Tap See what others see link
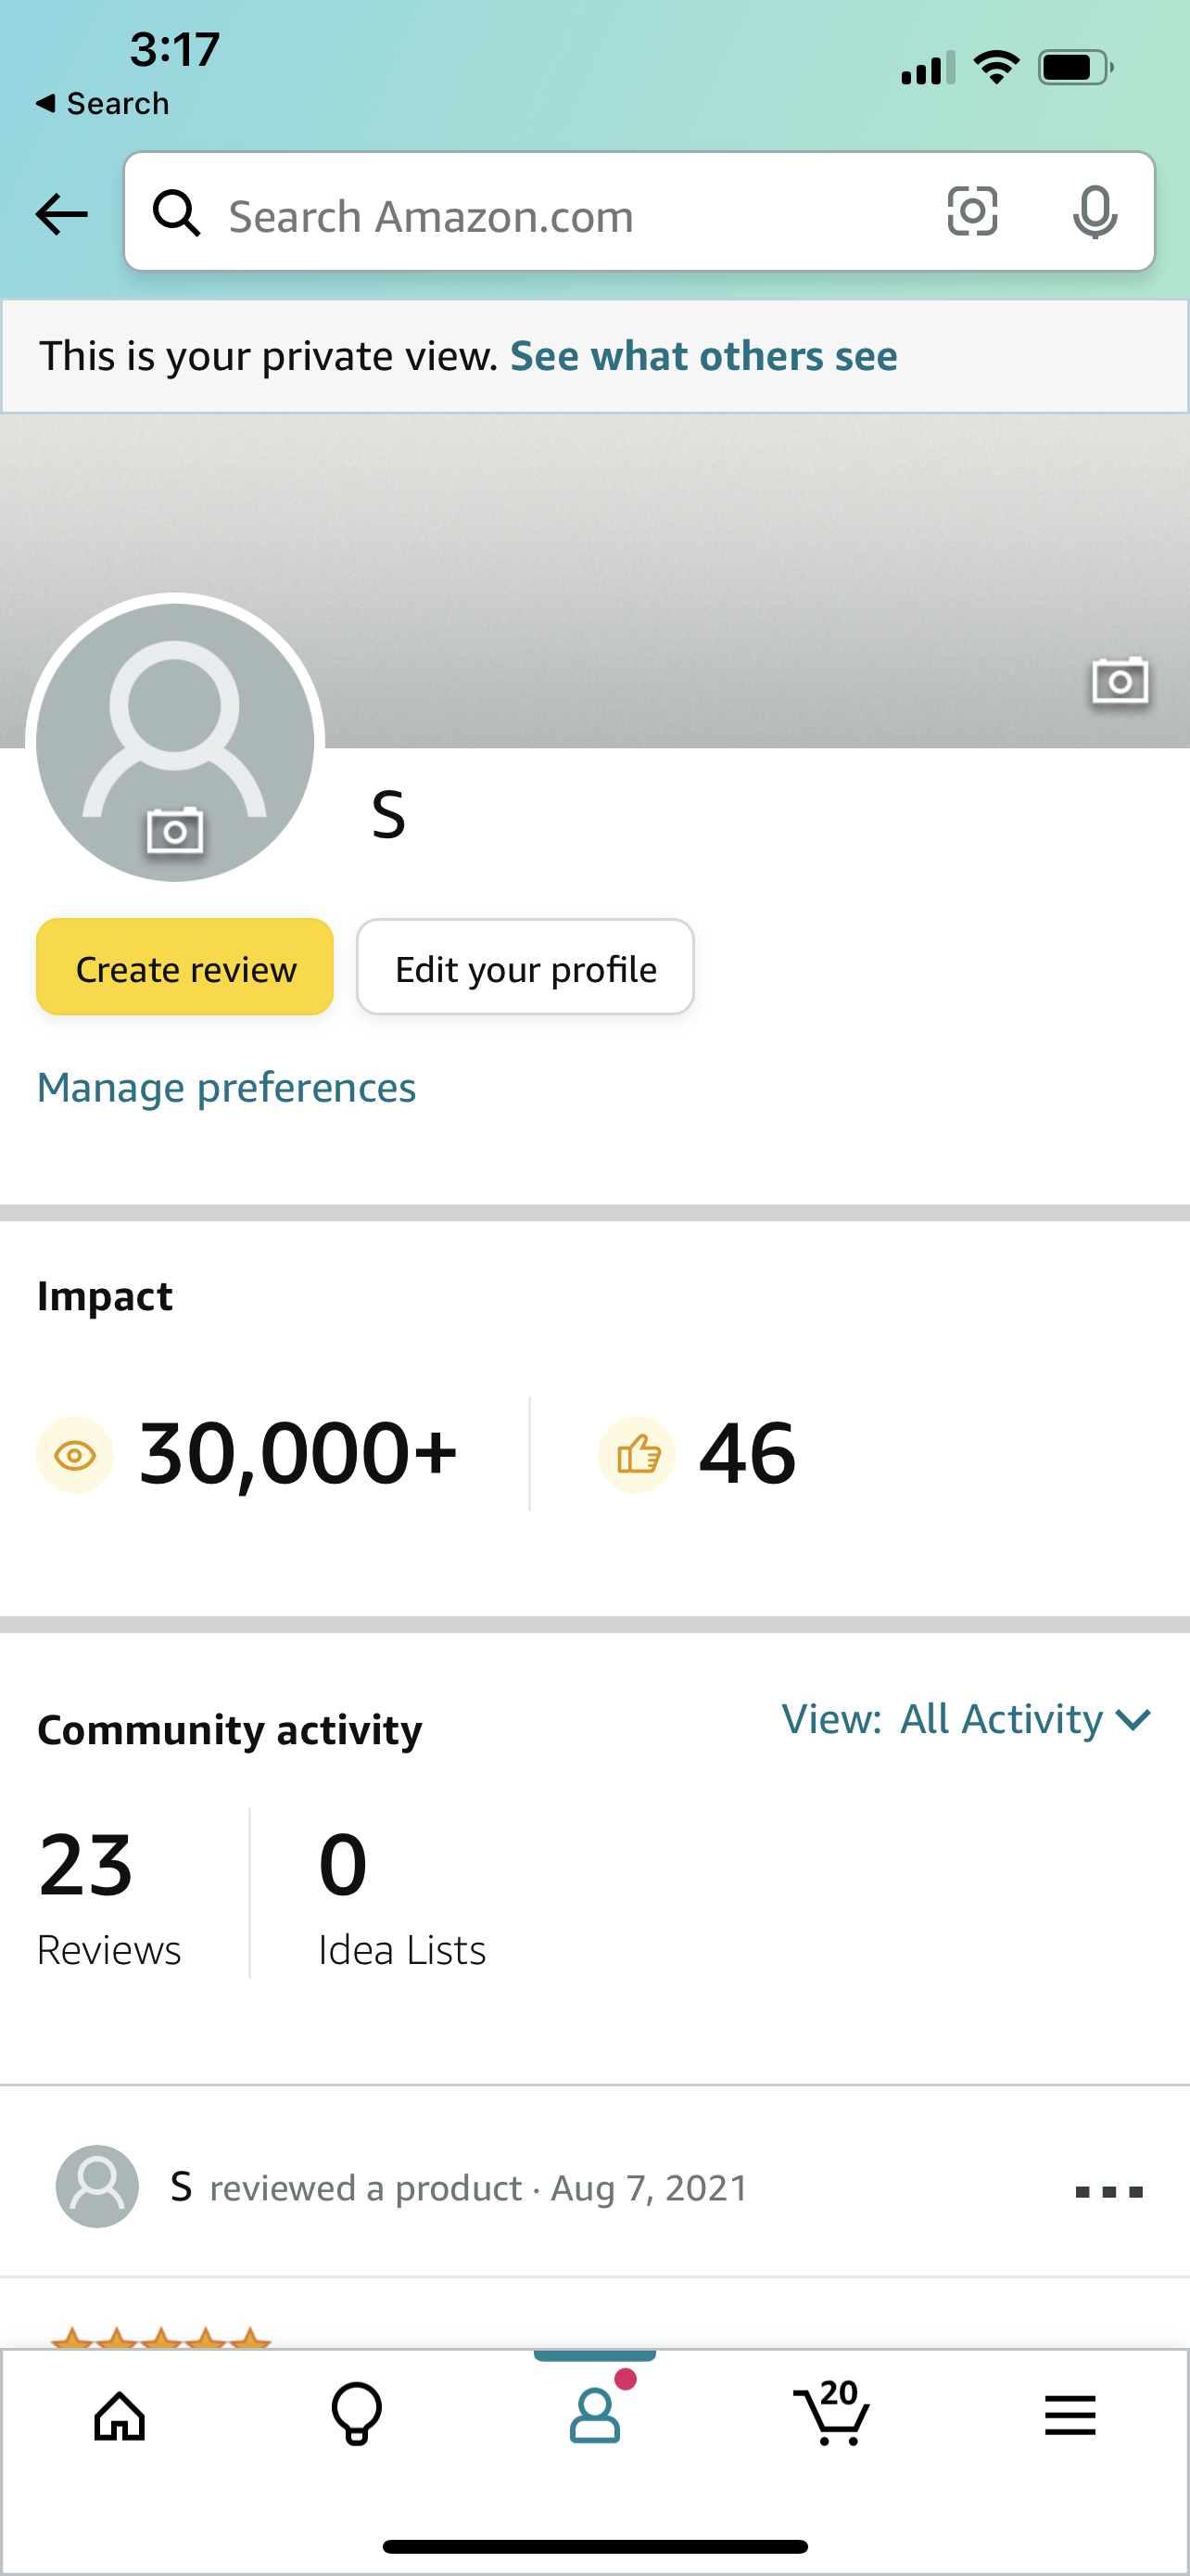This screenshot has height=2576, width=1190. [703, 356]
